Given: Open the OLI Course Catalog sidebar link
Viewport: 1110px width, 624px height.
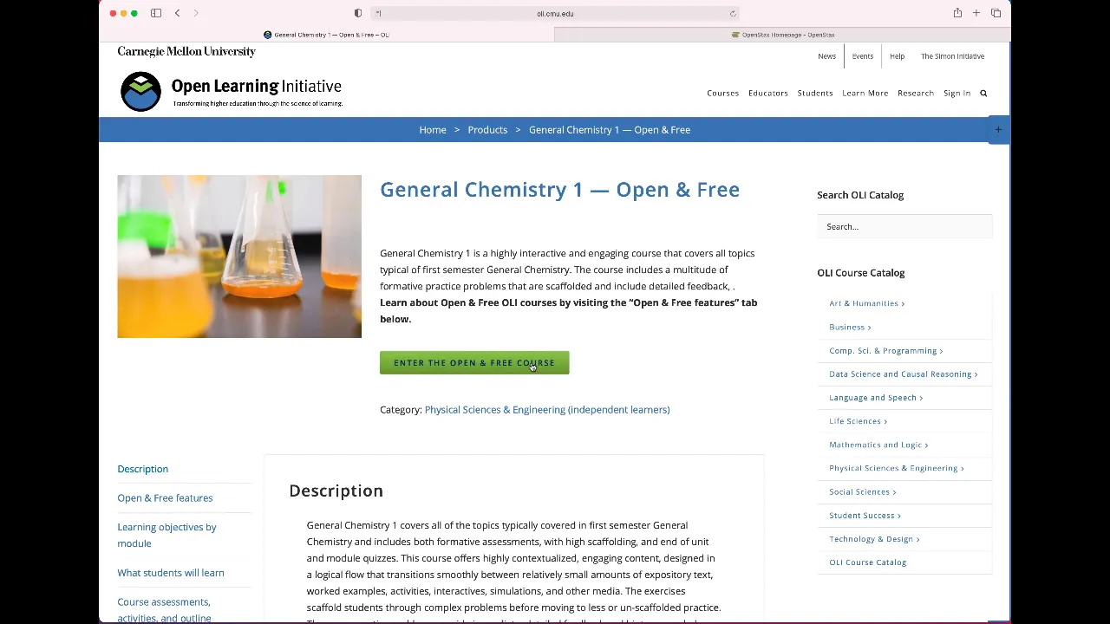Looking at the screenshot, I should click(867, 562).
